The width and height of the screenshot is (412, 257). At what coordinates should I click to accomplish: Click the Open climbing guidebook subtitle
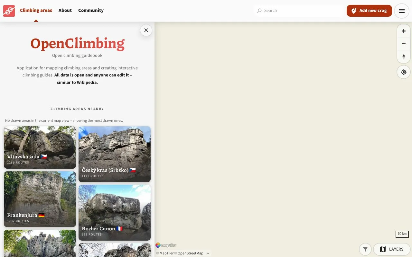(77, 55)
